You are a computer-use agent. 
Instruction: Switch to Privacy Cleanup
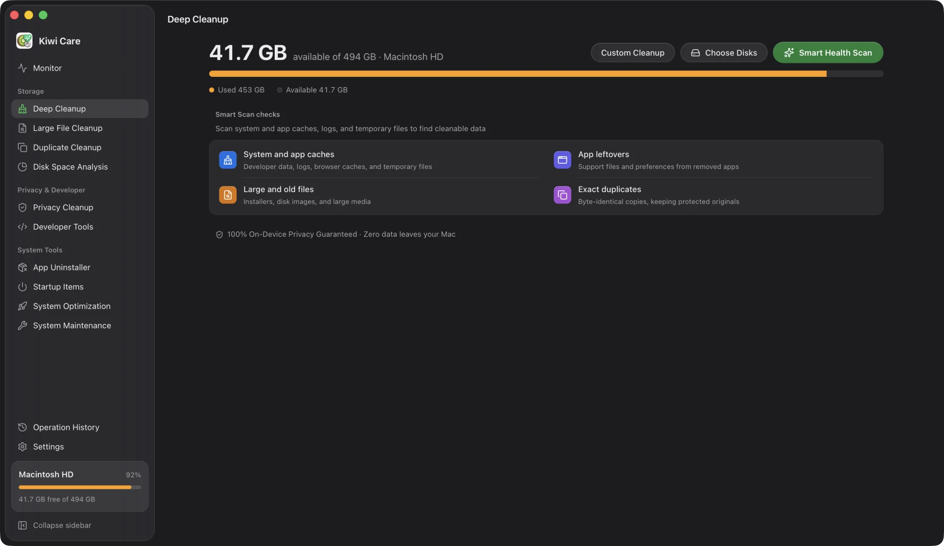click(80, 207)
